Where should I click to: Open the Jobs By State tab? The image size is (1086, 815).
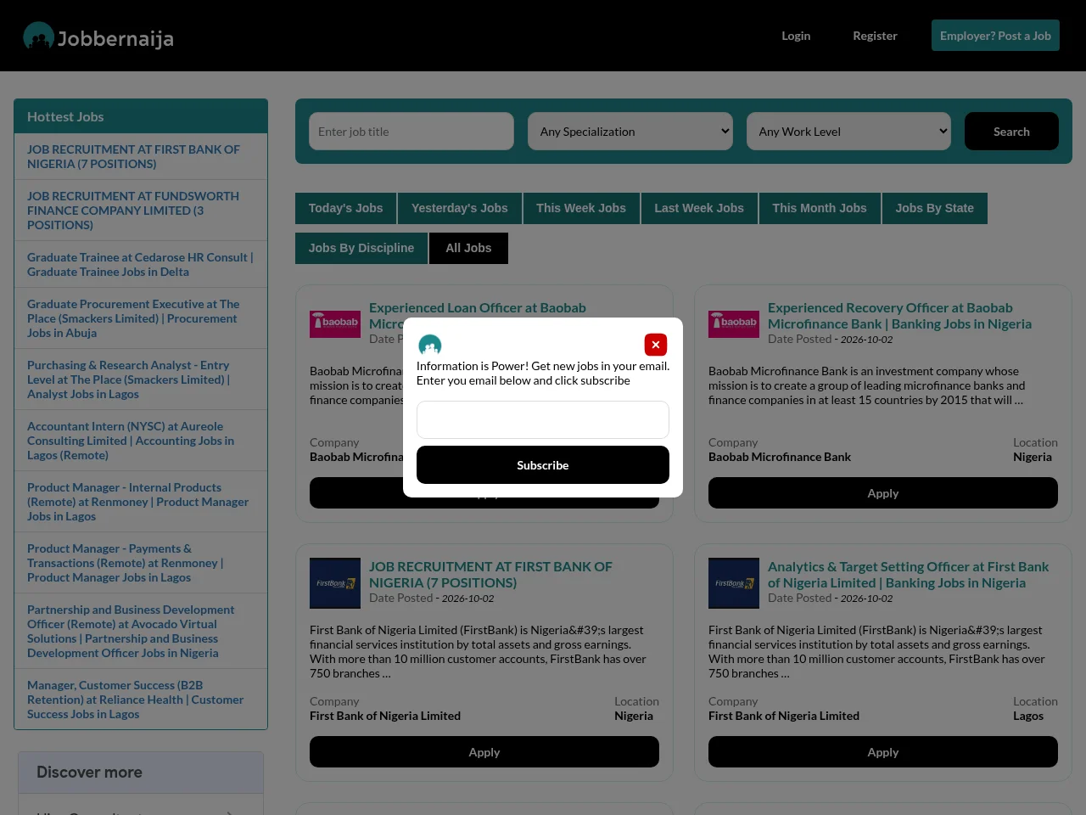point(935,208)
